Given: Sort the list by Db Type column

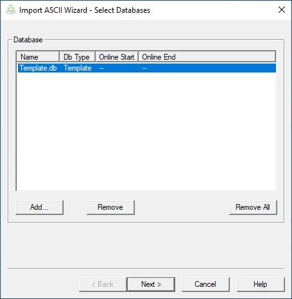Looking at the screenshot, I should [77, 57].
